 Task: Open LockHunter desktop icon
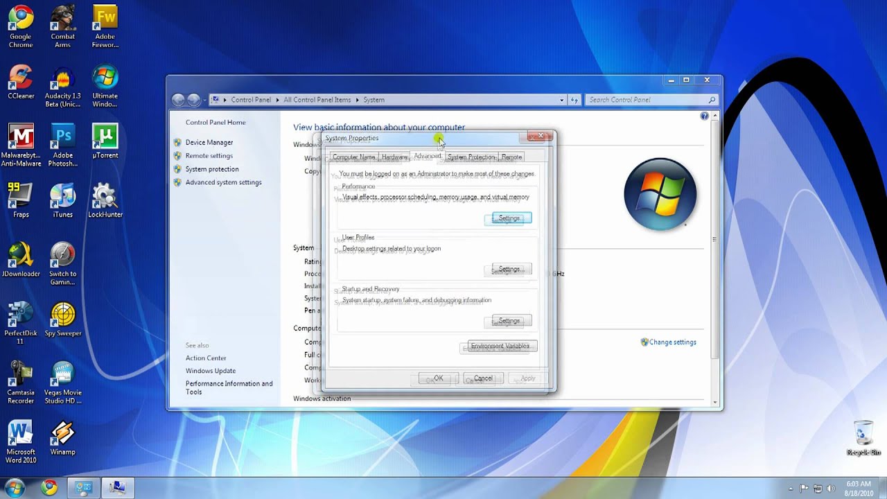pyautogui.click(x=105, y=200)
